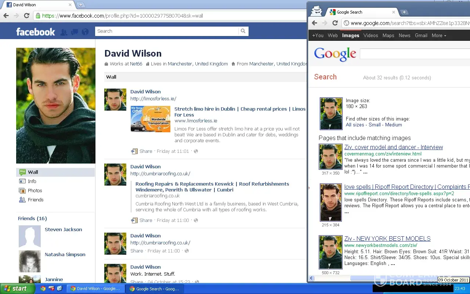The height and width of the screenshot is (294, 470).
Task: Click the share icon under the limo post
Action: tap(134, 151)
